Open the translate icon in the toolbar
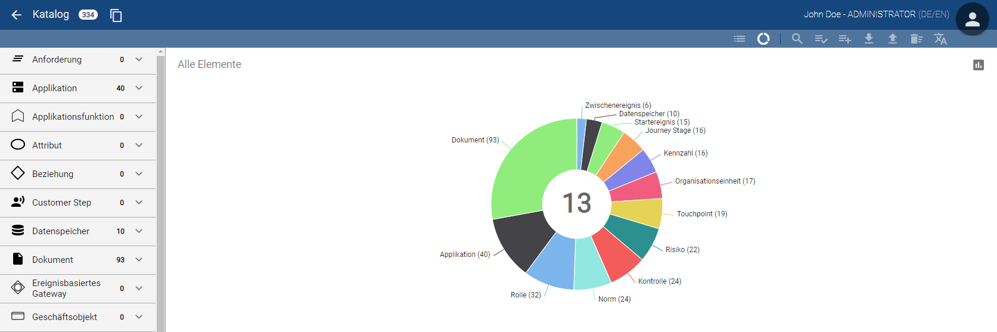Screen dimensions: 997x332 (x=940, y=39)
